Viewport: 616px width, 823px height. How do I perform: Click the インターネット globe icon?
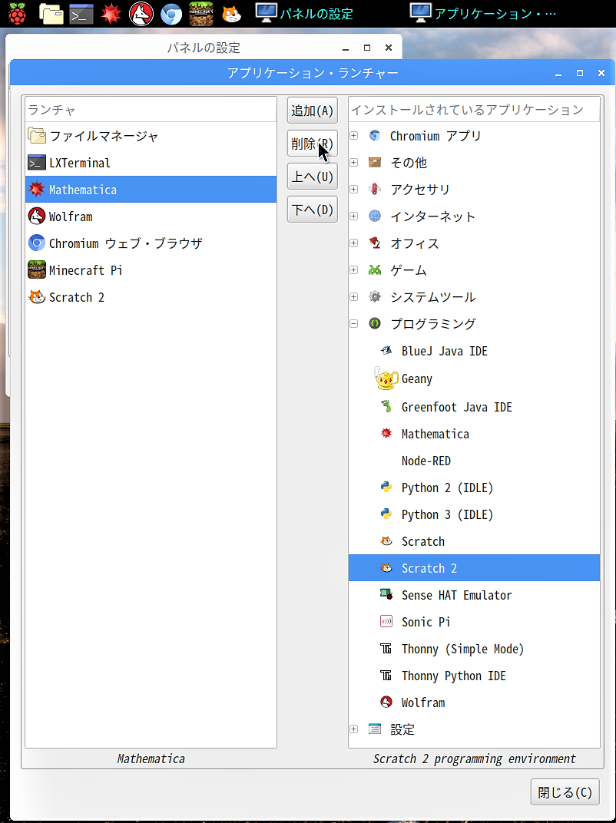(374, 216)
